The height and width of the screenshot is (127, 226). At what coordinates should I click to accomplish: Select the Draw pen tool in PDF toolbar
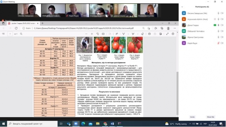[x=124, y=34]
